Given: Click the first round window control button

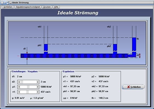Looking at the screenshot, I should pos(2,2).
